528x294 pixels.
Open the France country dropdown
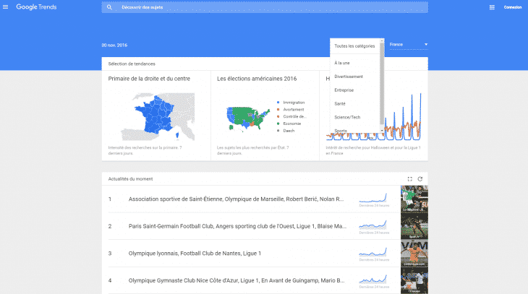pyautogui.click(x=409, y=44)
